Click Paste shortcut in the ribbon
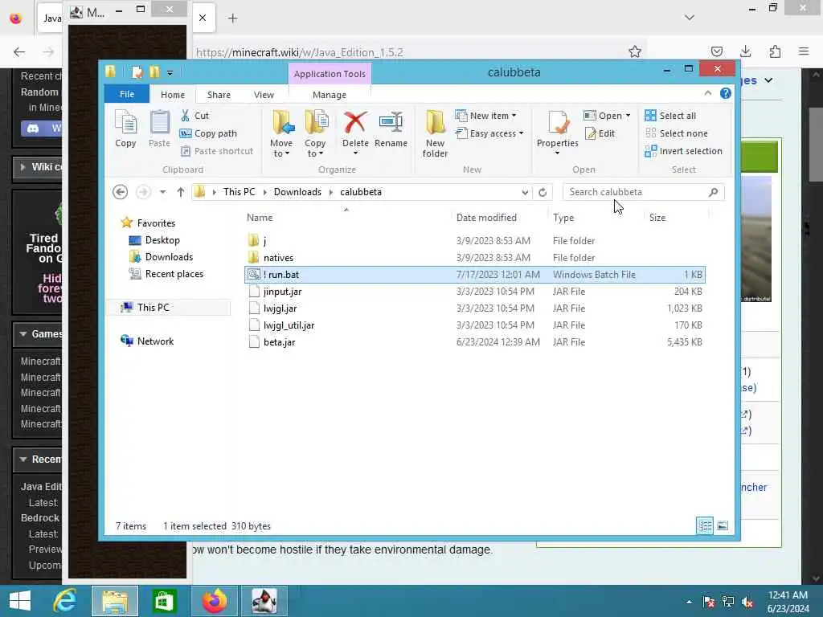The width and height of the screenshot is (823, 617). (x=217, y=151)
